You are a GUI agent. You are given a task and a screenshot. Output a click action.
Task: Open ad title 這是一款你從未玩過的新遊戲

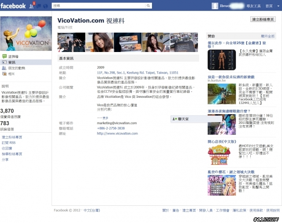(x=231, y=77)
